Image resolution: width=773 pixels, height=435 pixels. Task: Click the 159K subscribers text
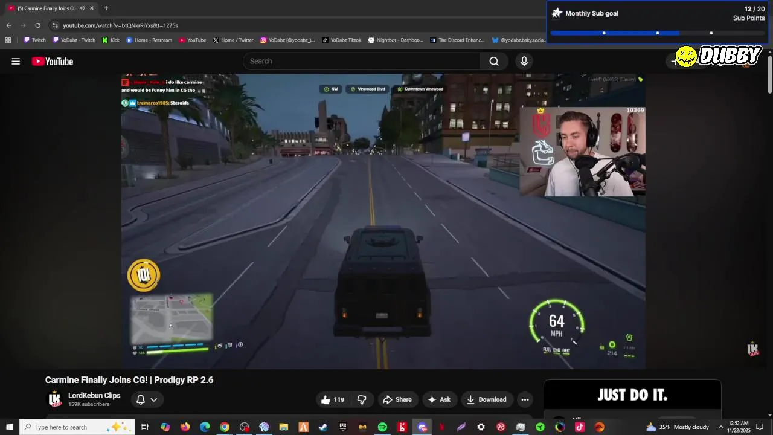(x=89, y=404)
